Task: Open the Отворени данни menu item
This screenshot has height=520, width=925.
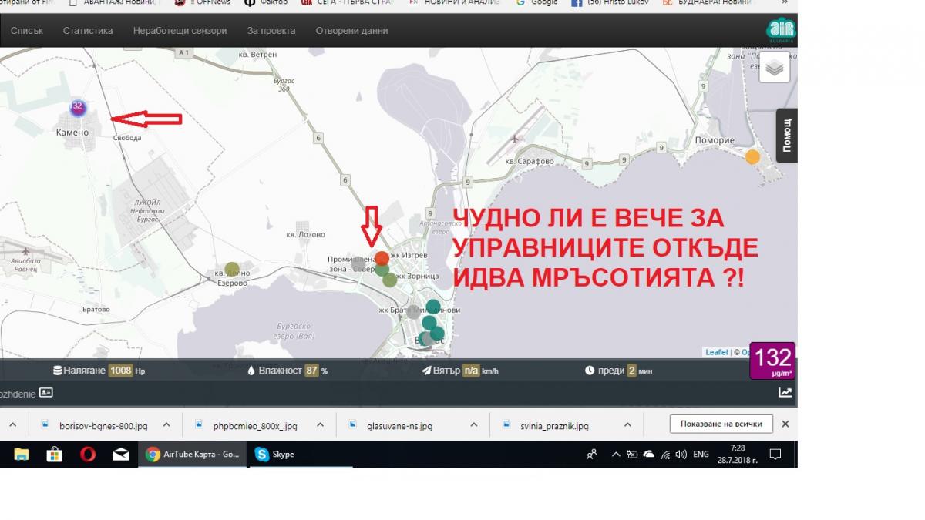Action: (351, 31)
